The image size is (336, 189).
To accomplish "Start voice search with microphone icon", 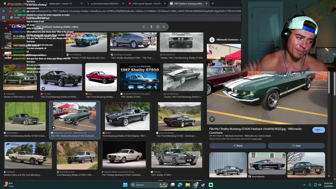I will point(151,27).
